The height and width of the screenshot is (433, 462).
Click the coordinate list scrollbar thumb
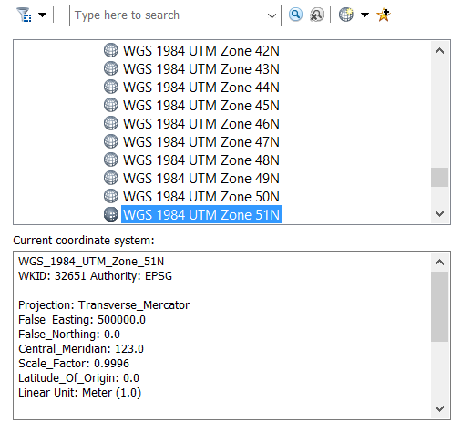click(x=439, y=177)
